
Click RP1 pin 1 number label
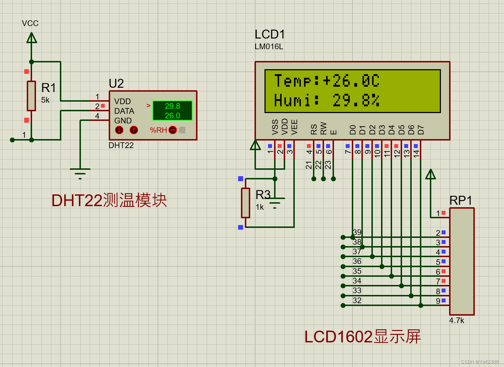pyautogui.click(x=438, y=213)
